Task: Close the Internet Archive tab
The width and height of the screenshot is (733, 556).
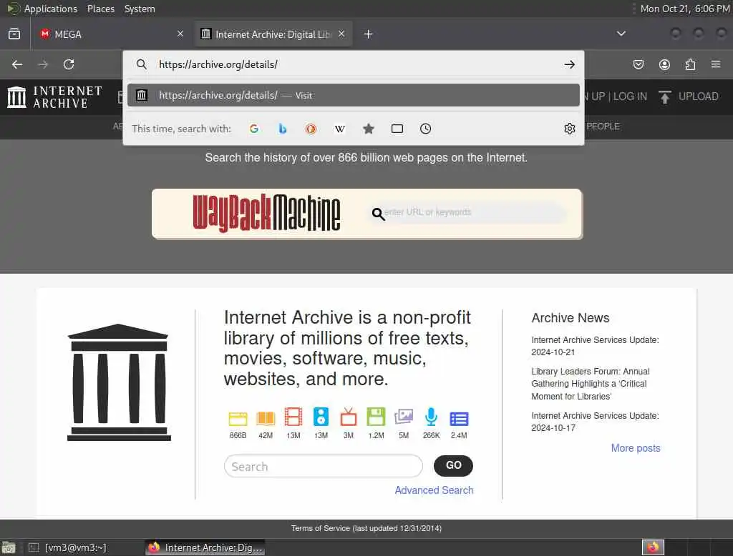Action: click(341, 34)
